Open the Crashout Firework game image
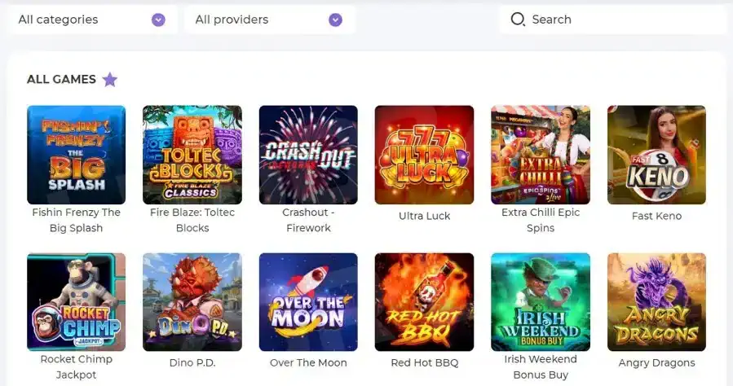Viewport: 733px width, 386px height. click(x=308, y=155)
